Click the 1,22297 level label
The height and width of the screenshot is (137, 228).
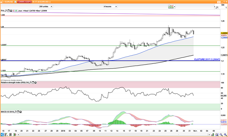point(4,45)
